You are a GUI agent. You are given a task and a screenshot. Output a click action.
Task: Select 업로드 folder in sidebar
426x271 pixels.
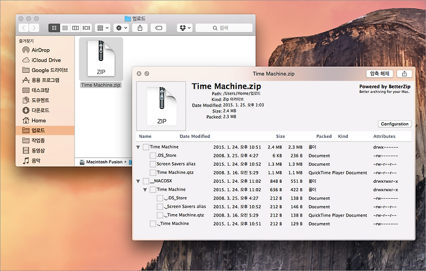coord(45,131)
